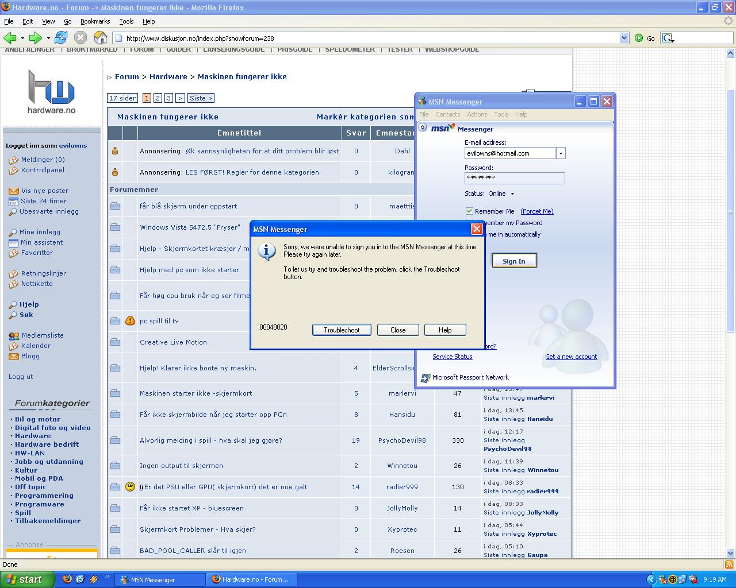This screenshot has height=588, width=736.
Task: Click collapse arrow icon in Messenger header
Action: tap(423, 127)
